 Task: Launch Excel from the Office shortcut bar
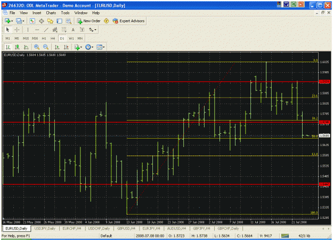294,4
